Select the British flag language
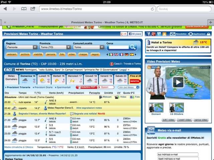 click(116, 55)
